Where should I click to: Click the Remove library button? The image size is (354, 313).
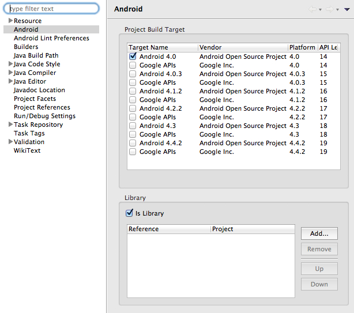coord(319,249)
